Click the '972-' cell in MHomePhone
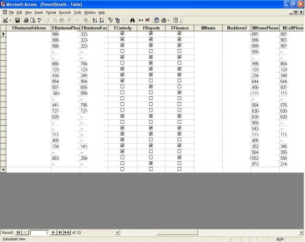Image resolution: width=305 pixels, height=242 pixels. (x=265, y=164)
